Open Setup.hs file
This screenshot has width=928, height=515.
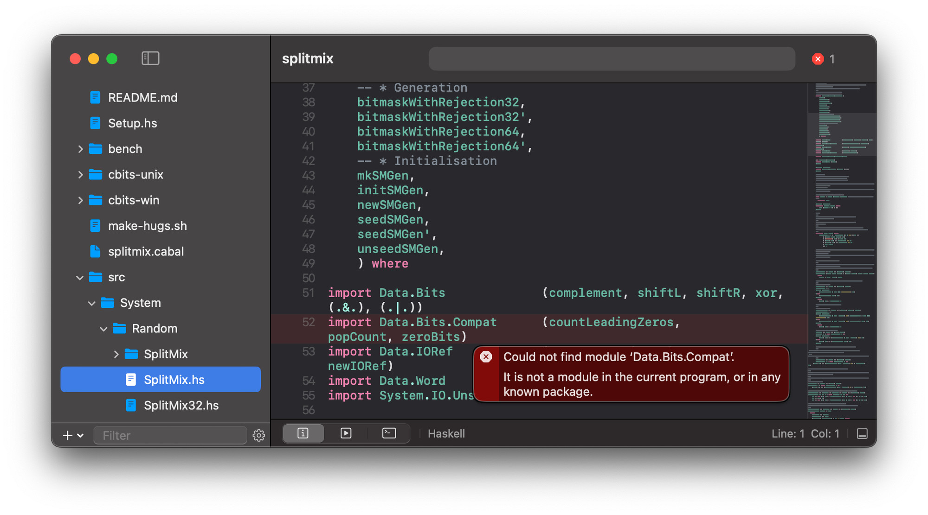click(x=132, y=123)
